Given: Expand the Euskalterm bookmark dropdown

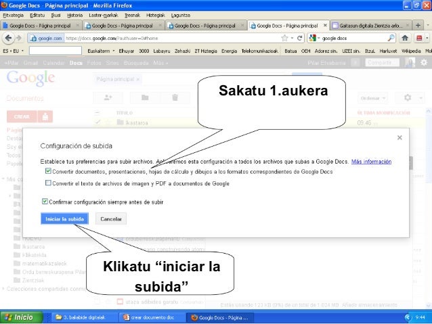Looking at the screenshot, I should [x=114, y=51].
